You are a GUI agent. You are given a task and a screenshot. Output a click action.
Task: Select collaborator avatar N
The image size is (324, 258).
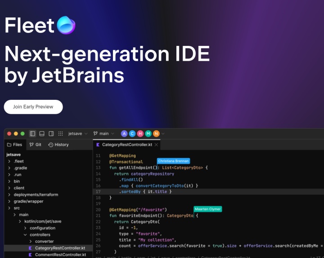pyautogui.click(x=156, y=134)
